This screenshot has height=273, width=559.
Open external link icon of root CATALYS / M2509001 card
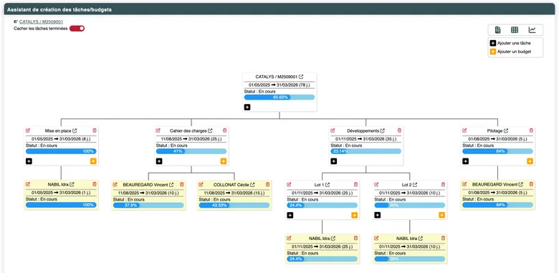pos(301,77)
